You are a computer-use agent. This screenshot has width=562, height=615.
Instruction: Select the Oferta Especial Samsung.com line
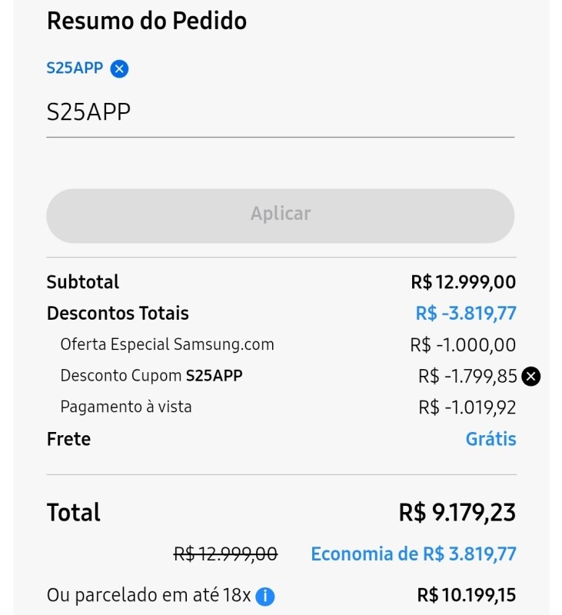click(167, 344)
